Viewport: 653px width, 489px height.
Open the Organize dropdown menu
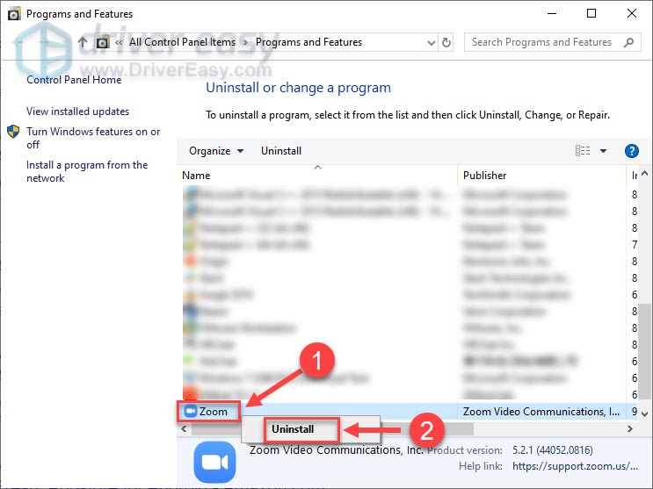[216, 151]
